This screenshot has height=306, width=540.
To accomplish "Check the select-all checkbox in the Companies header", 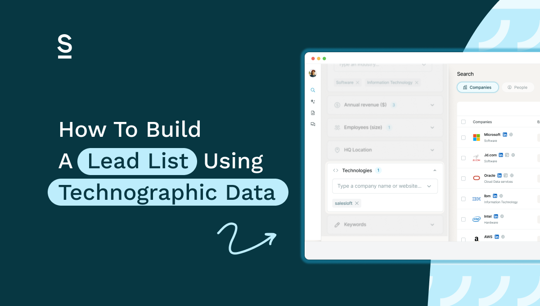I will [x=463, y=121].
